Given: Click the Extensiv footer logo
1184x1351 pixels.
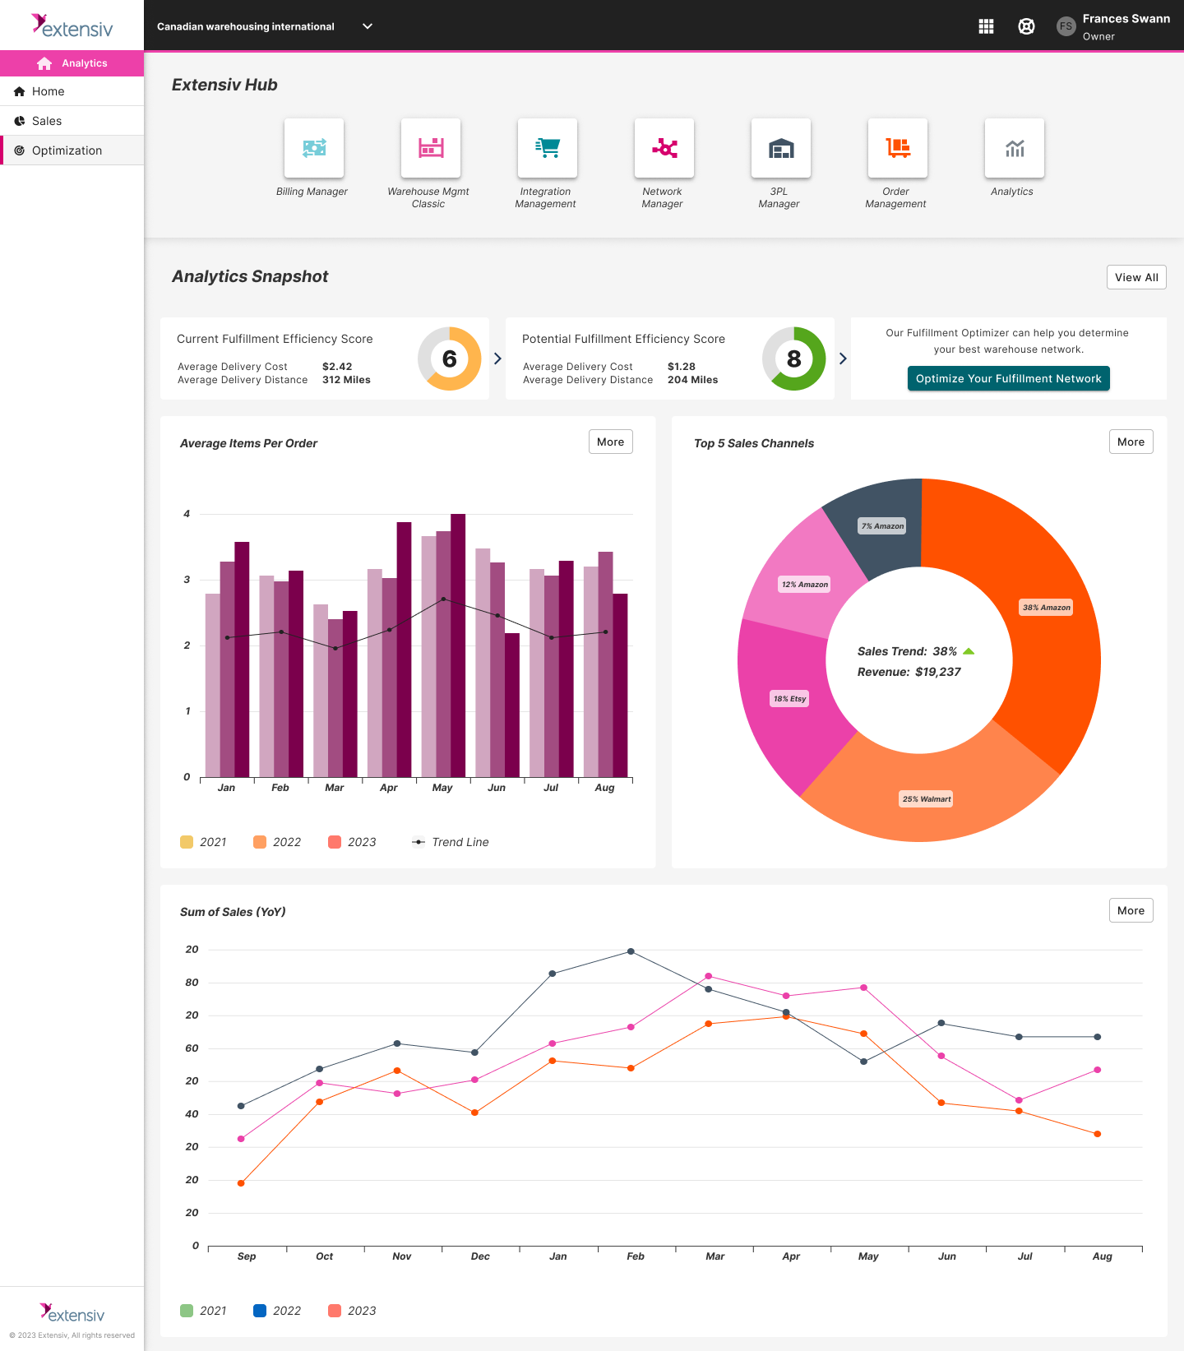Looking at the screenshot, I should point(72,1313).
